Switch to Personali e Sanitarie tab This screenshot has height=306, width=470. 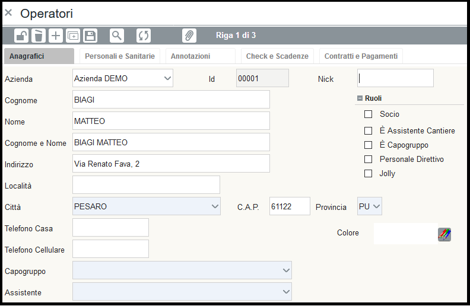(120, 56)
